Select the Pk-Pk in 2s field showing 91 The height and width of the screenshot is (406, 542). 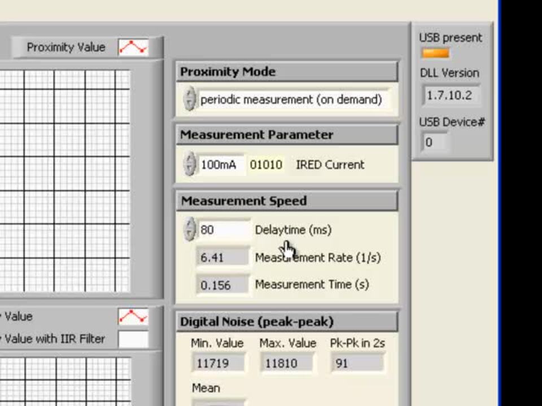coord(358,363)
